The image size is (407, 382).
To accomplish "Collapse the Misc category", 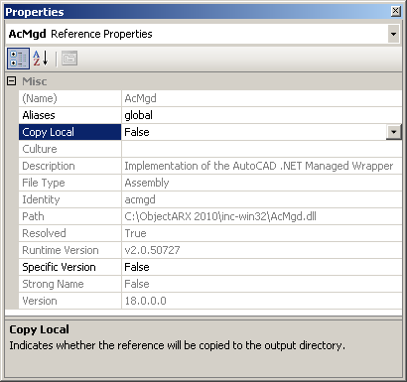I will click(11, 81).
